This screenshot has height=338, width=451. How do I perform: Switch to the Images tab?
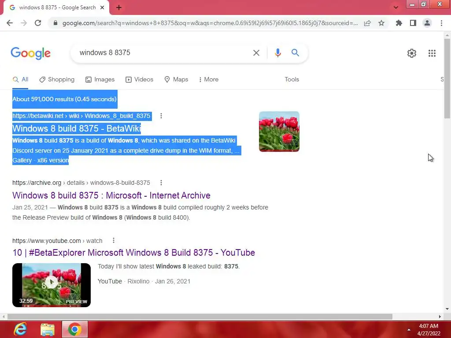[100, 80]
